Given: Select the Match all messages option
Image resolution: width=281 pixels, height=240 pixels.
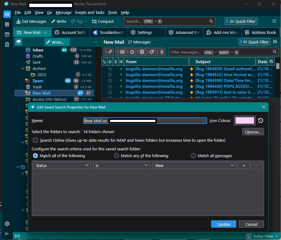Looking at the screenshot, I should (x=193, y=156).
